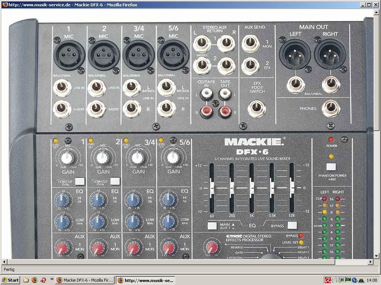Screen dimensions: 381x285
Task: Click the channel 2 AUX MON red knob
Action: [x=97, y=248]
